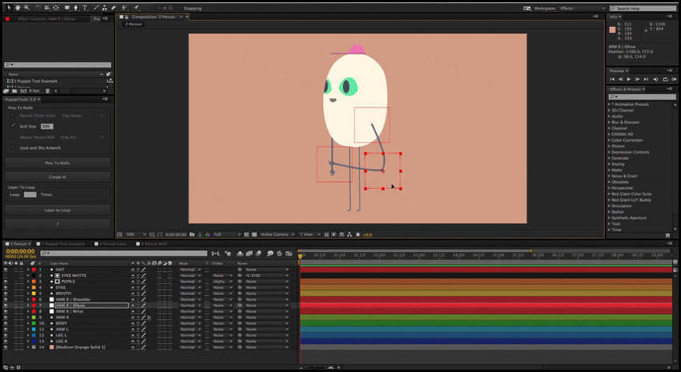Select the Hand tool
The image size is (681, 372).
pos(17,8)
